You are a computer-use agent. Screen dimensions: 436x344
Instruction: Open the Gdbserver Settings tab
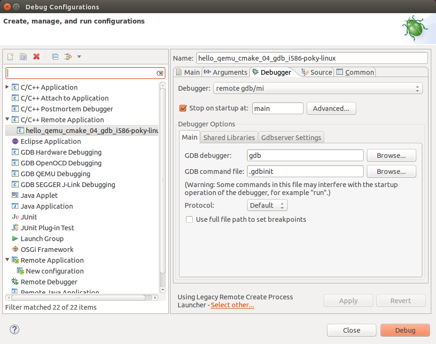tap(291, 137)
